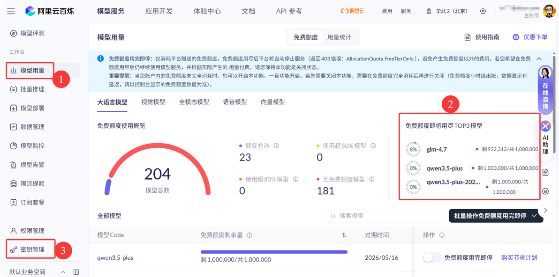Click the document icon in the floating bar

[545, 173]
